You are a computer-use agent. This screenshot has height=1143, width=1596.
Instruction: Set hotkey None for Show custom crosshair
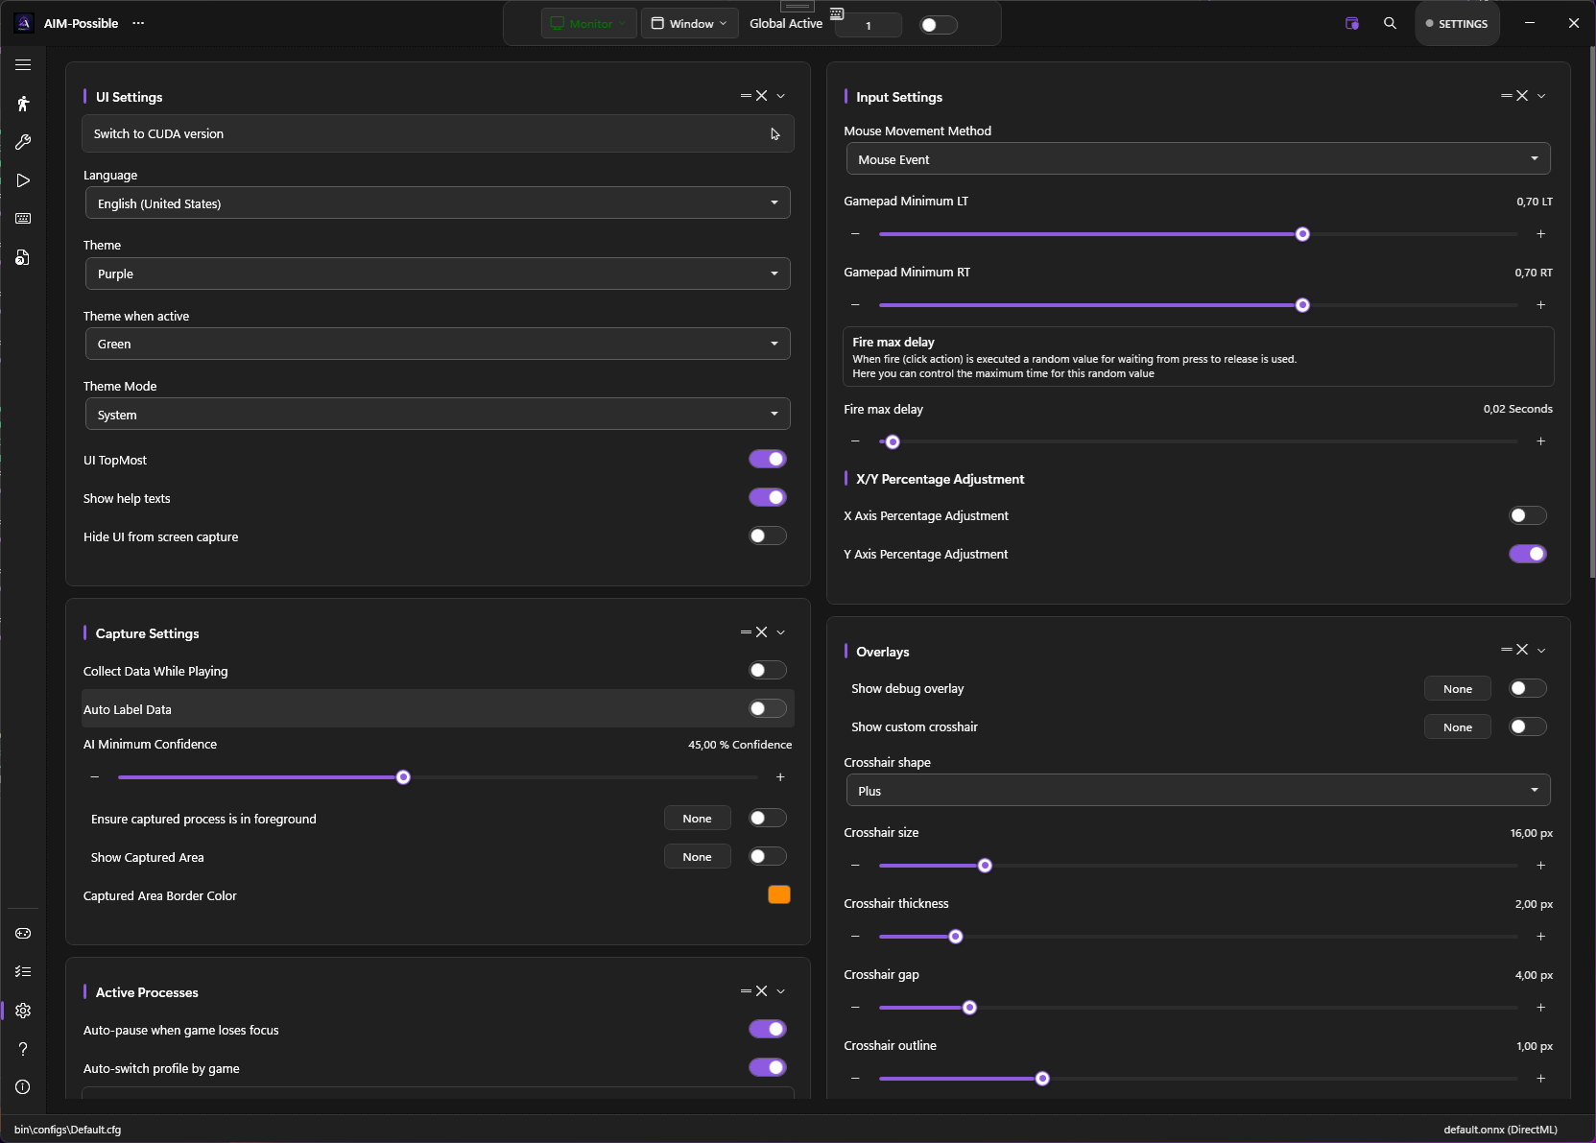click(x=1457, y=727)
